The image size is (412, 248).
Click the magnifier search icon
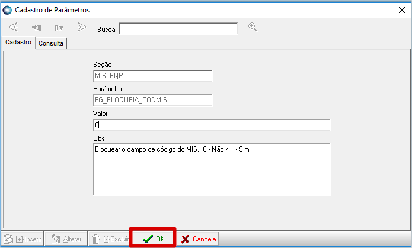coord(253,27)
